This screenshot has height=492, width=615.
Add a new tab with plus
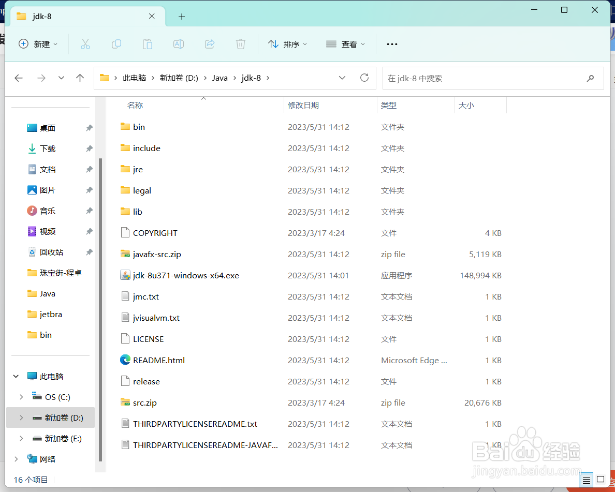point(182,17)
